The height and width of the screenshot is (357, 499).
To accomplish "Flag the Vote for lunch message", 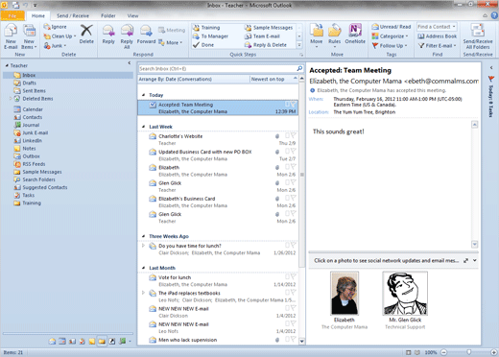I will click(x=293, y=276).
